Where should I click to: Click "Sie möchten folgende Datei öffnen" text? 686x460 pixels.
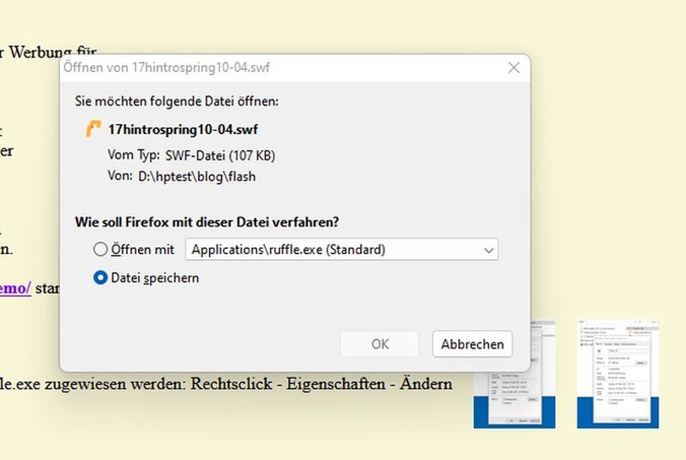coord(177,101)
